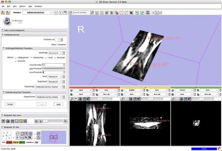Screen dimensions: 222x151
Task: Select the collidingfronts method radio button
Action: click(x=16, y=58)
